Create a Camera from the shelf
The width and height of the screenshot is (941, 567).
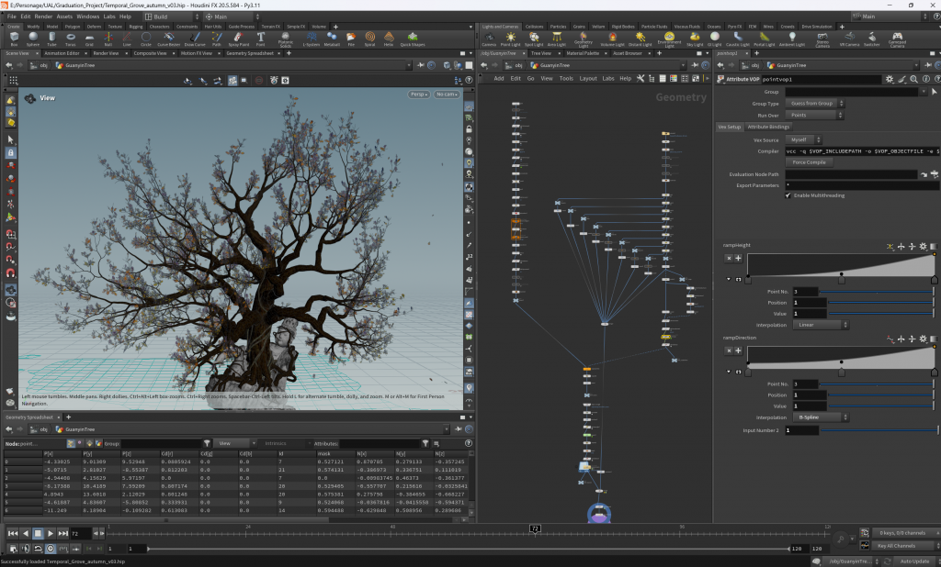489,39
